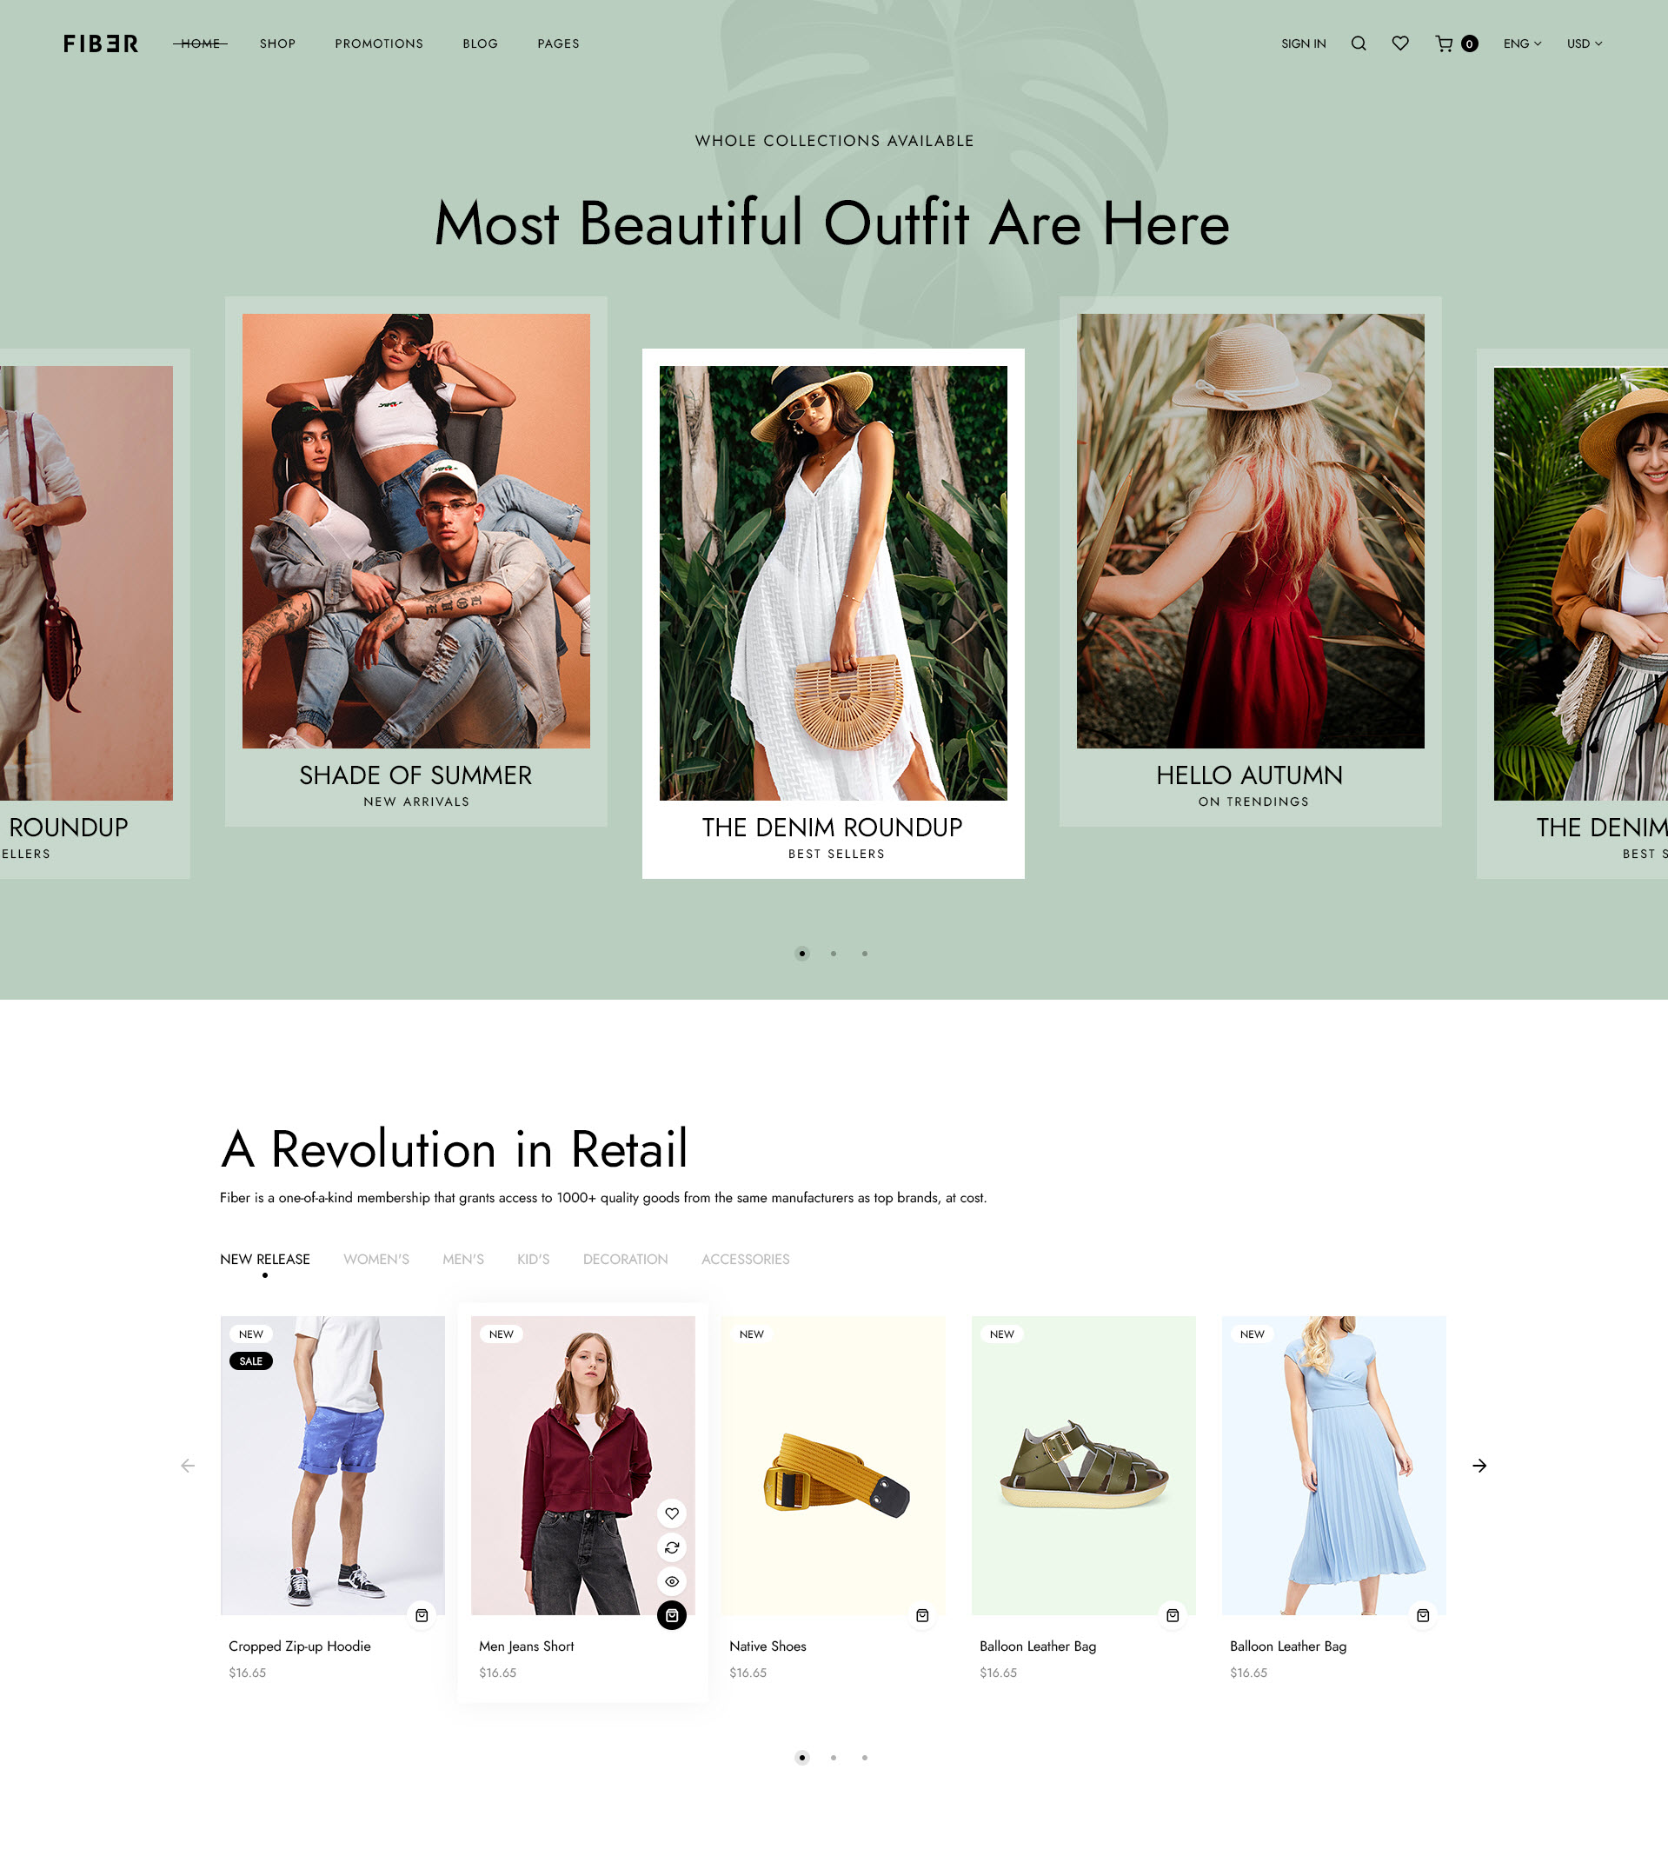Add Native Shoes to bag

pyautogui.click(x=922, y=1615)
